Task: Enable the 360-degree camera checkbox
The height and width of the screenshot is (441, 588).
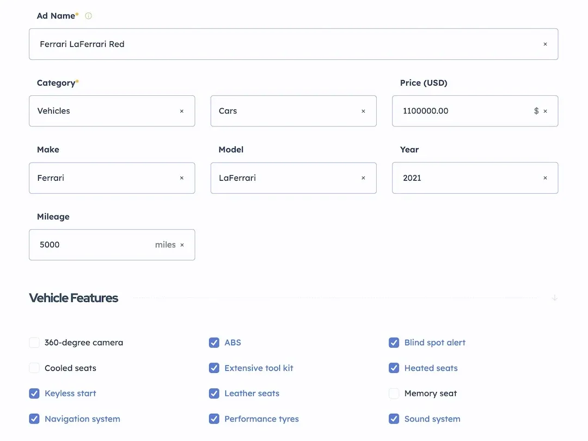Action: point(34,342)
